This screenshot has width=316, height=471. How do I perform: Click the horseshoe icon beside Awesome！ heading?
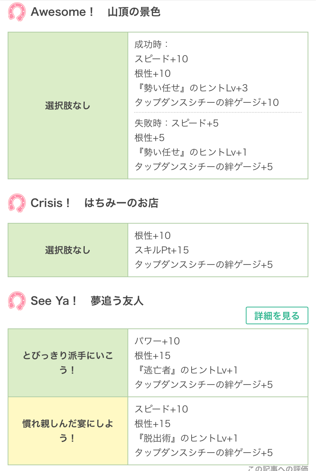[x=17, y=12]
